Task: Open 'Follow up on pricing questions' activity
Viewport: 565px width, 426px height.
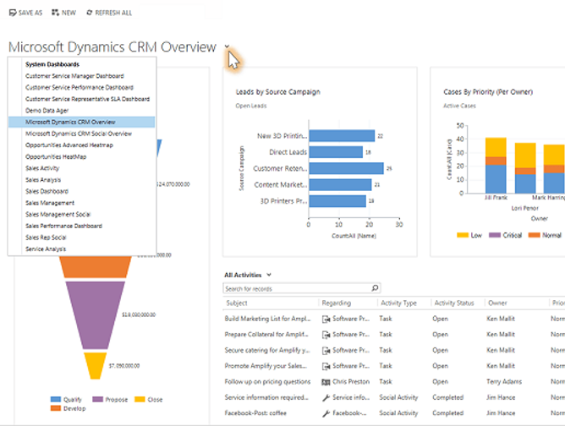Action: (269, 380)
